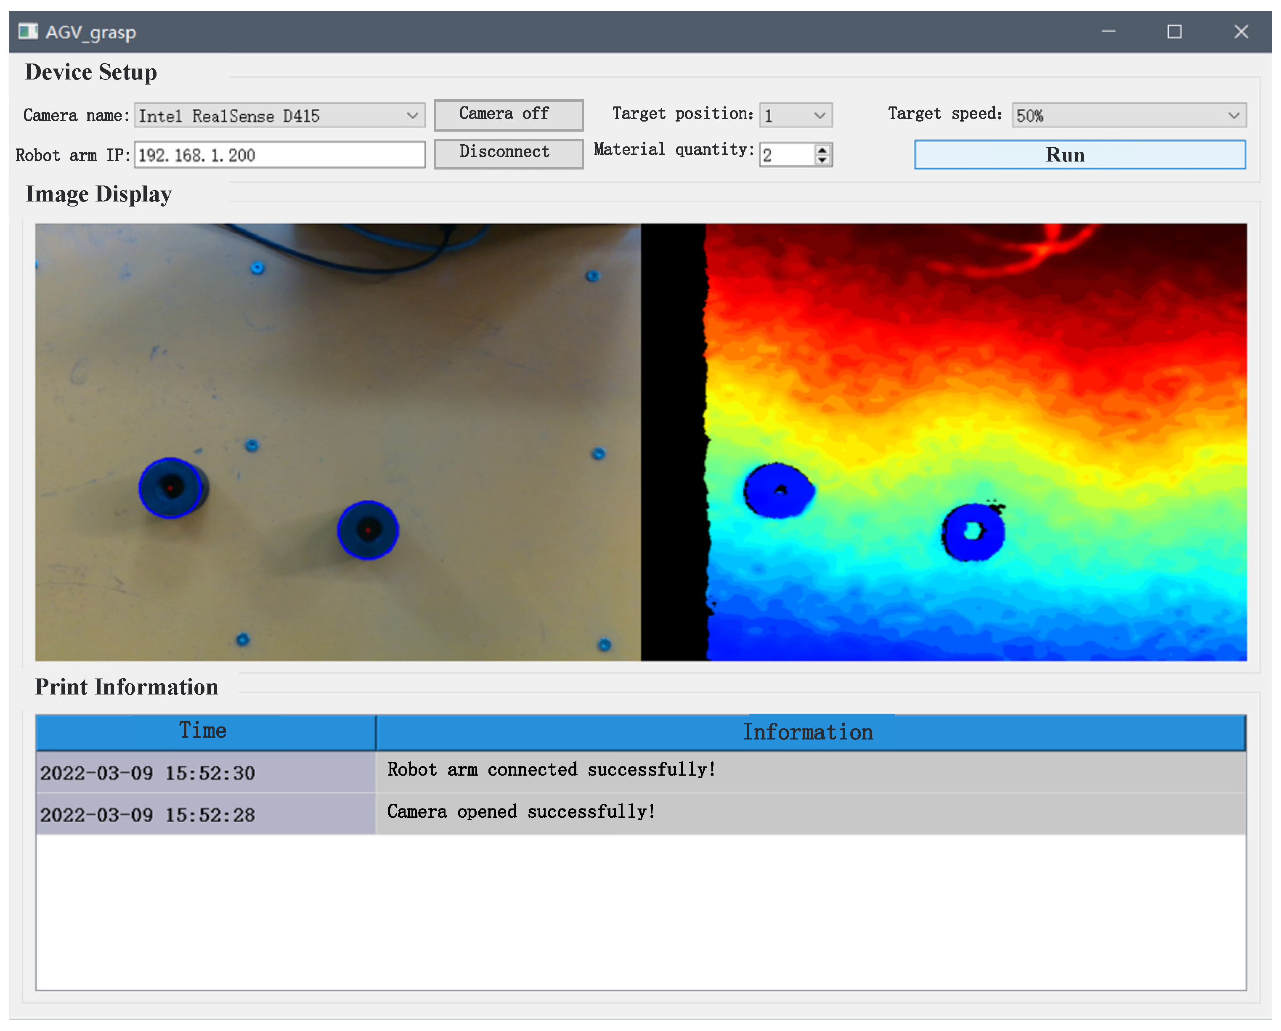This screenshot has width=1281, height=1031.
Task: Click the AGV_grasp window title icon
Action: [27, 32]
